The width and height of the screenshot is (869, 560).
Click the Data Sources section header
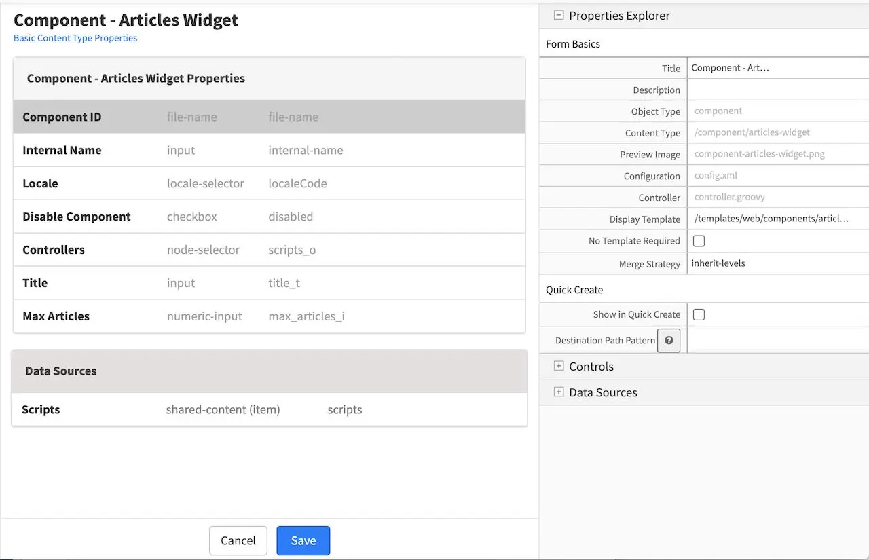click(270, 371)
